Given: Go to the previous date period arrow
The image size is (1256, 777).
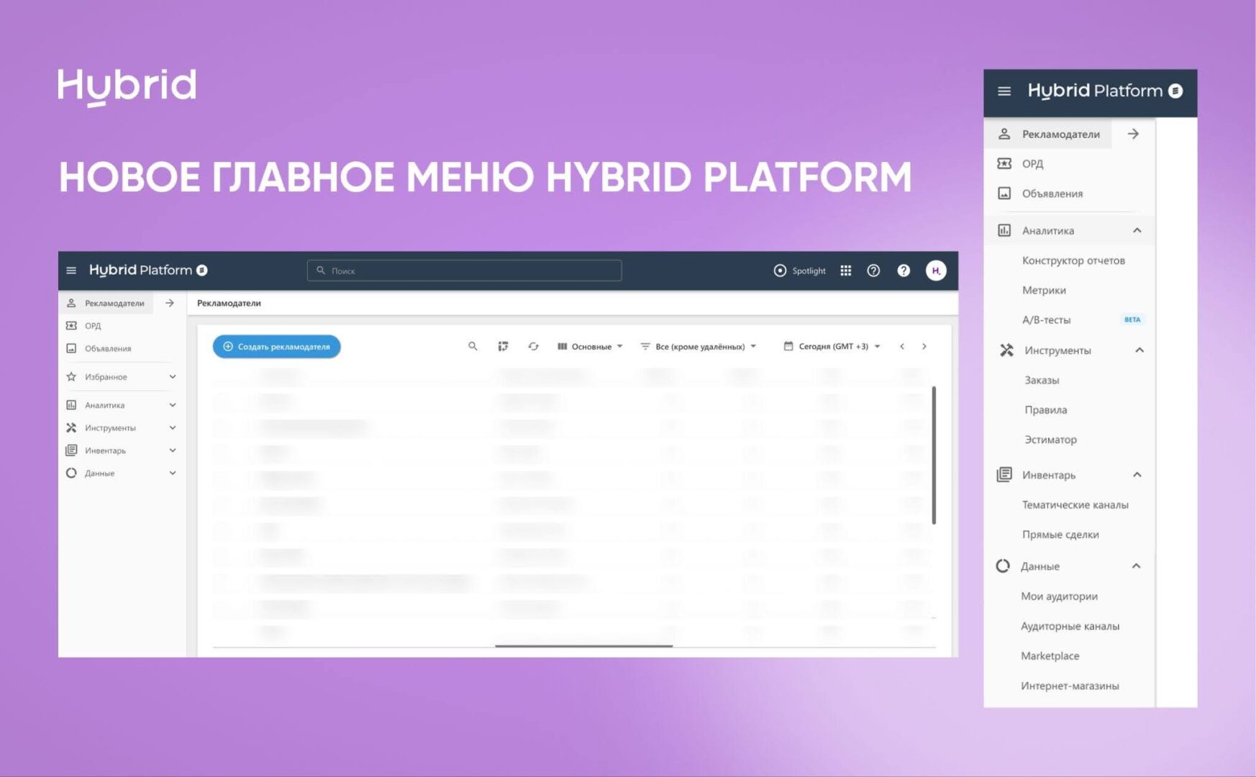Looking at the screenshot, I should [x=902, y=347].
